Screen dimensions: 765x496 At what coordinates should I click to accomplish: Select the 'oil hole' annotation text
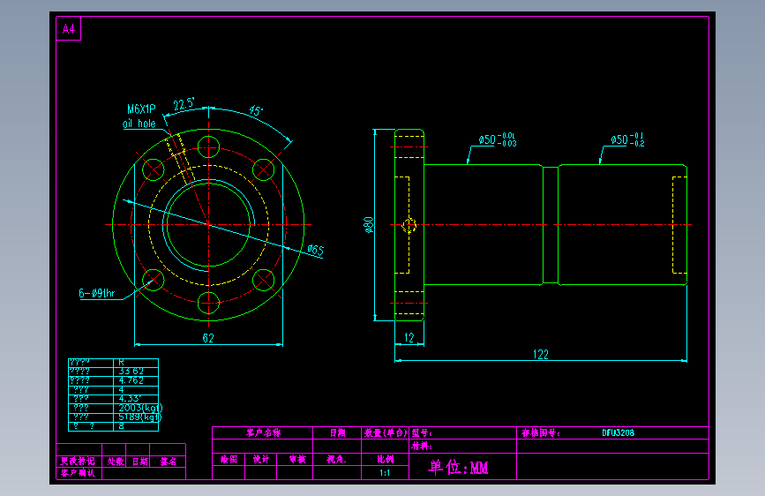(x=139, y=124)
